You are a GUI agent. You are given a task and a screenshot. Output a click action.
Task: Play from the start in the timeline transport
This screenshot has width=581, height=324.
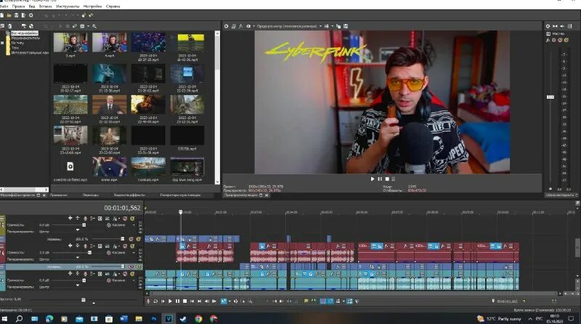(163, 301)
